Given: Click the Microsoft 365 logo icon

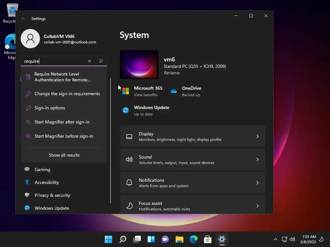Looking at the screenshot, I should pyautogui.click(x=126, y=91).
